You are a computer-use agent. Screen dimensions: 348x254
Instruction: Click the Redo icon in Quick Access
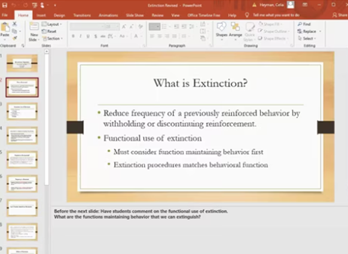click(25, 5)
